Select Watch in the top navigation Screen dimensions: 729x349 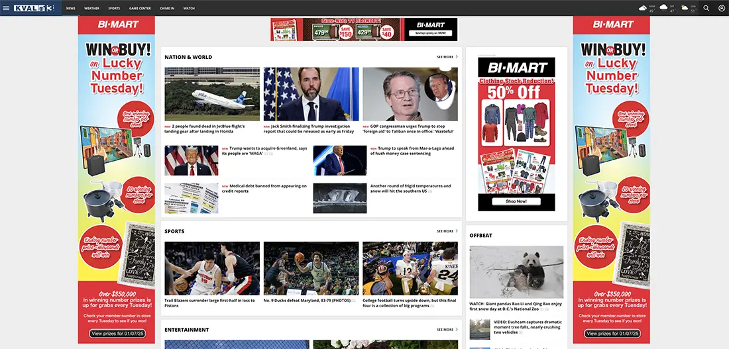[189, 9]
